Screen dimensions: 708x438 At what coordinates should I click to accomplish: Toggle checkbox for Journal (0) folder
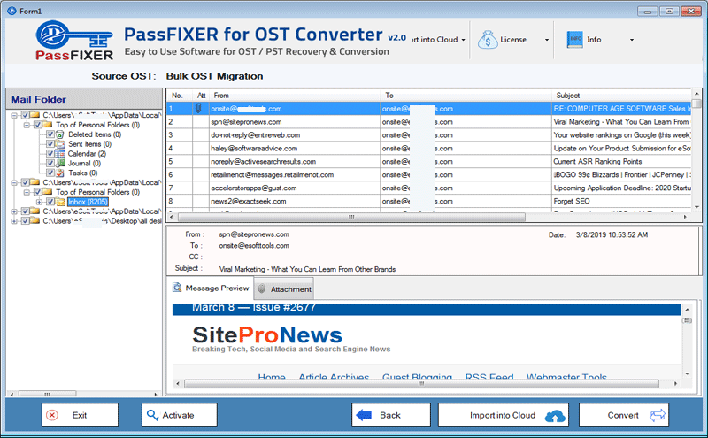pos(50,163)
